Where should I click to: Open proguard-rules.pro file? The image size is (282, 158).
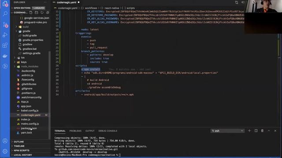coord(35,22)
